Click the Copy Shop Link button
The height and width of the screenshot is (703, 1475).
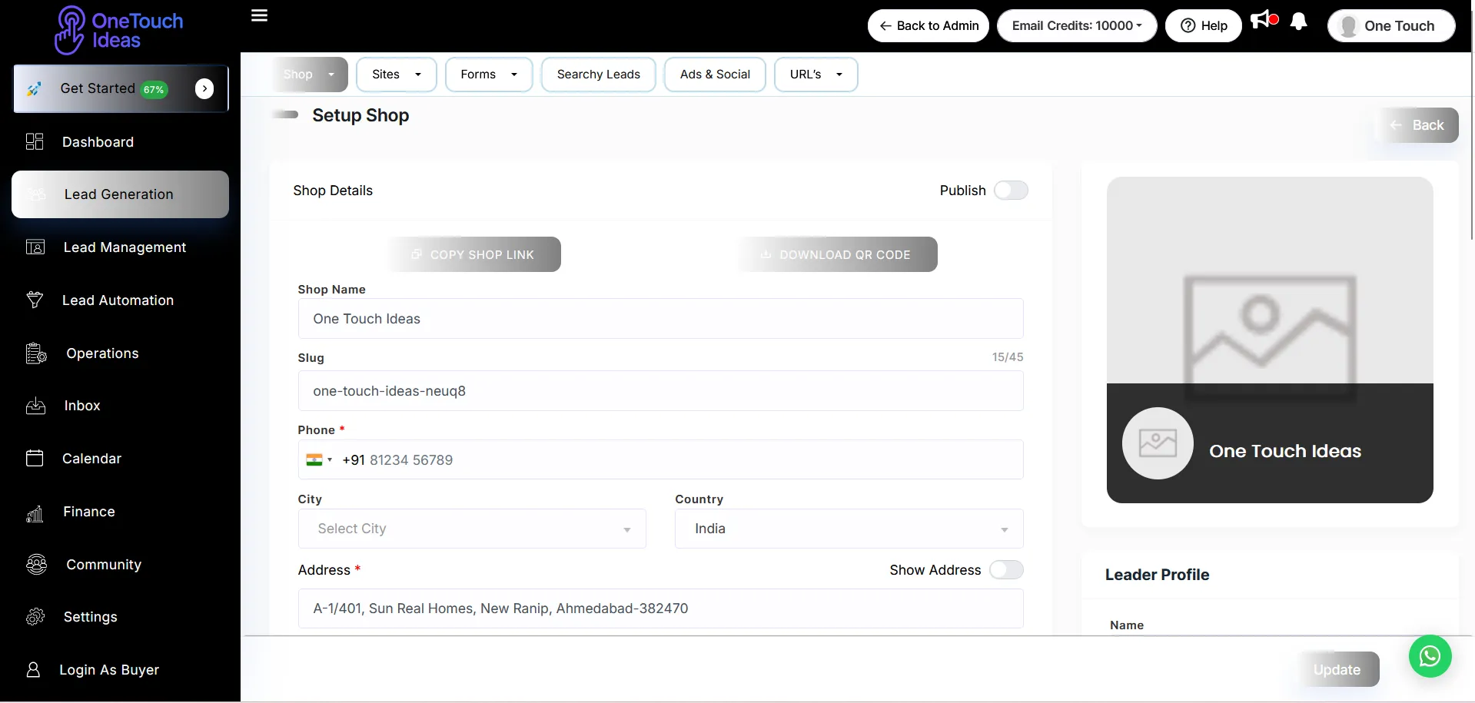[473, 255]
